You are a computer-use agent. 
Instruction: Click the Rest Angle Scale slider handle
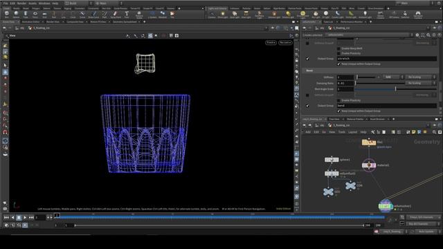click(x=395, y=89)
